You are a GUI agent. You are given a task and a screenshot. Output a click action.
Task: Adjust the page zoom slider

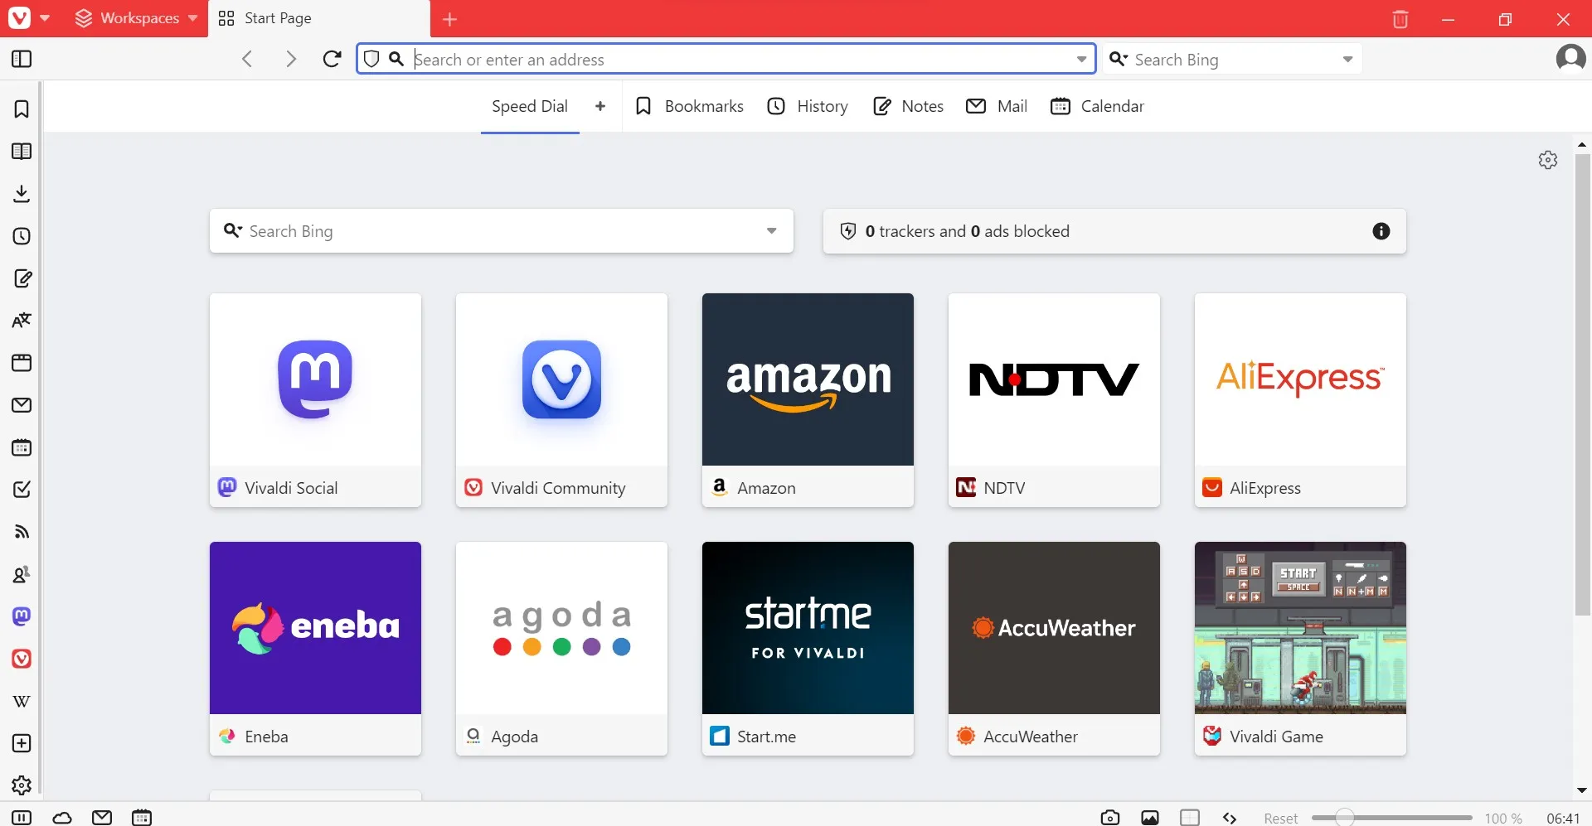point(1391,818)
